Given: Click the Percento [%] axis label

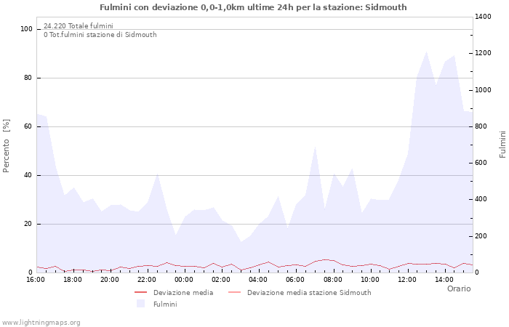Looking at the screenshot, I should tap(7, 145).
